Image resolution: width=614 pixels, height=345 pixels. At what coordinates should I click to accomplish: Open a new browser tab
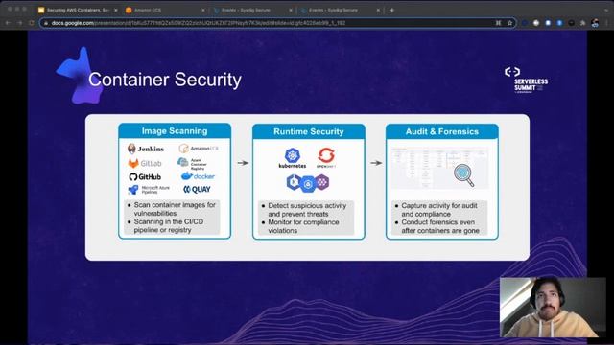391,11
